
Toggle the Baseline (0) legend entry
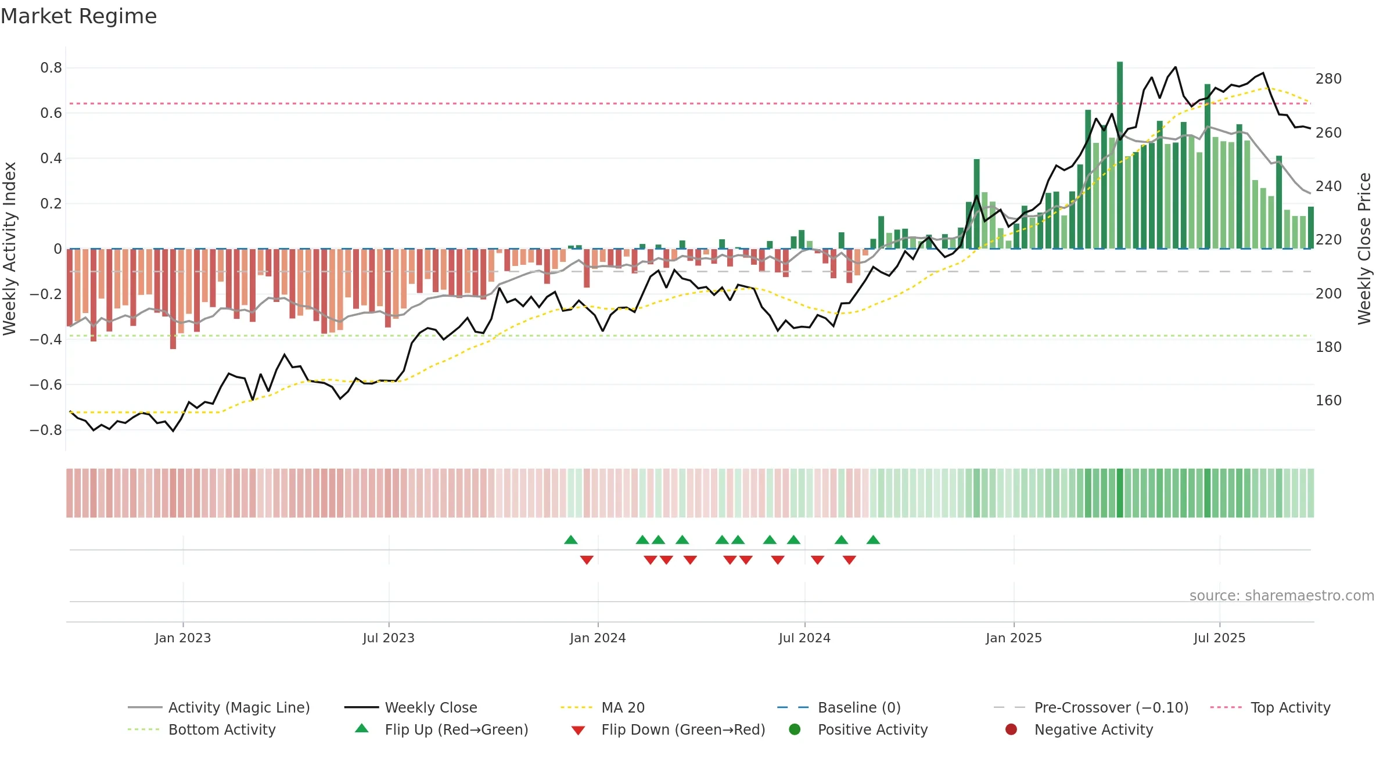tap(839, 707)
